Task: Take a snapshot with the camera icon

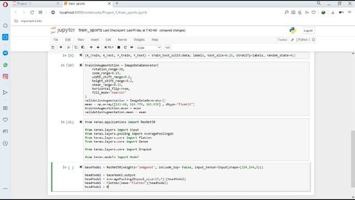Action: point(293,12)
